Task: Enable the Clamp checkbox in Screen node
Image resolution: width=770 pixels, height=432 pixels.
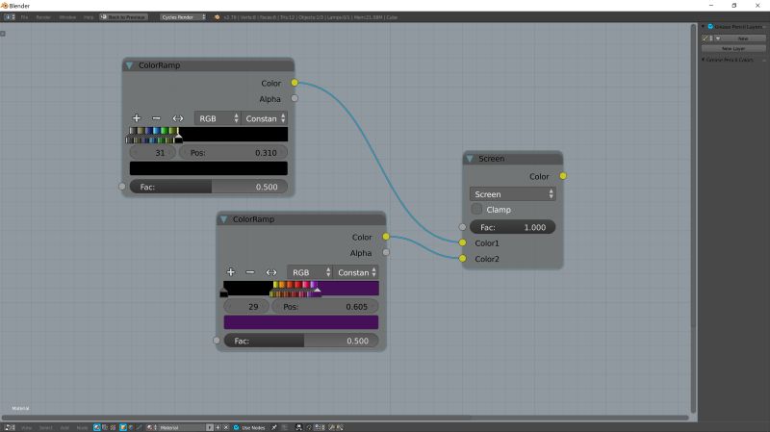Action: [x=476, y=209]
